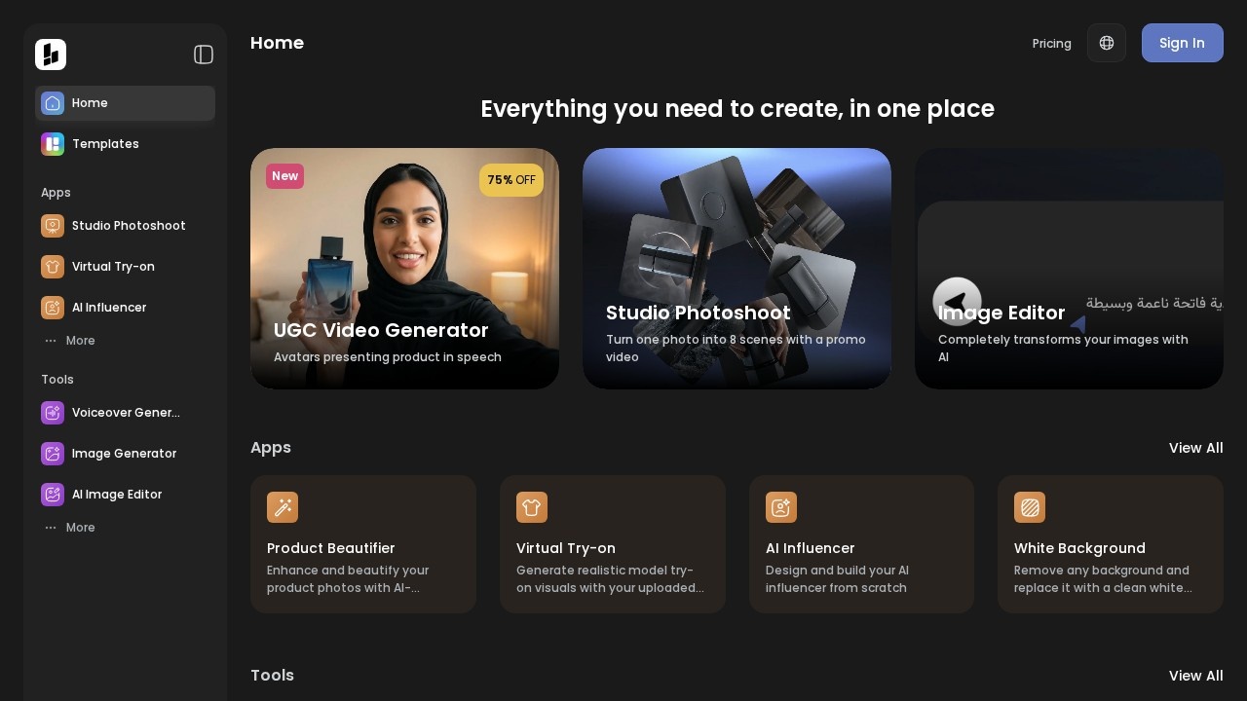Open AI Image Editor from the sidebar

tap(125, 495)
